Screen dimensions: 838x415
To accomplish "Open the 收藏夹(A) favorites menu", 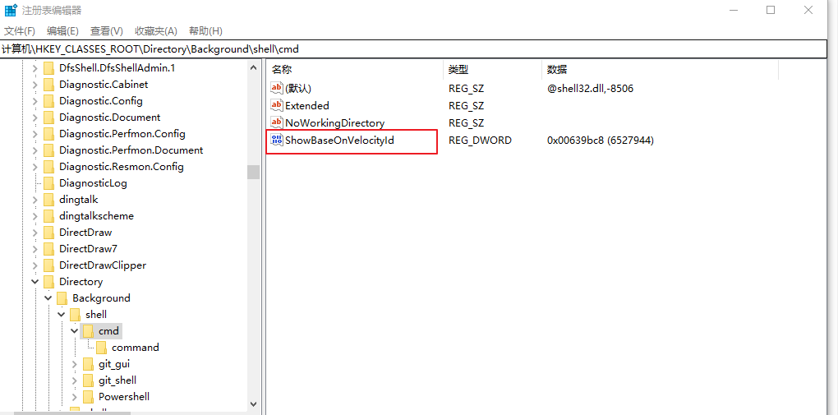I will [x=156, y=31].
